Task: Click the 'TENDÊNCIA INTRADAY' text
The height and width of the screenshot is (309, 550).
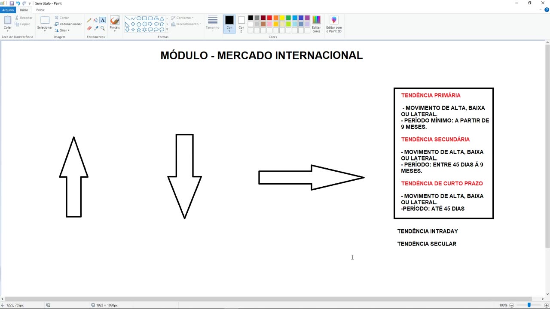Action: (428, 231)
